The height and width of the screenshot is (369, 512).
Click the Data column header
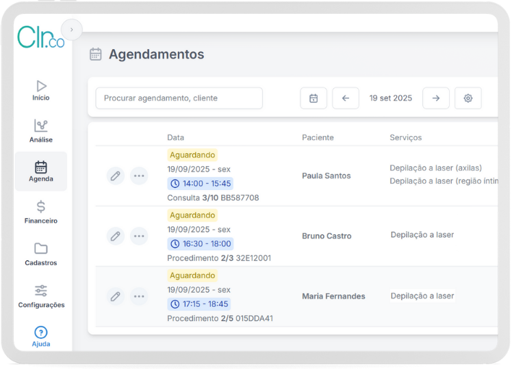point(176,137)
